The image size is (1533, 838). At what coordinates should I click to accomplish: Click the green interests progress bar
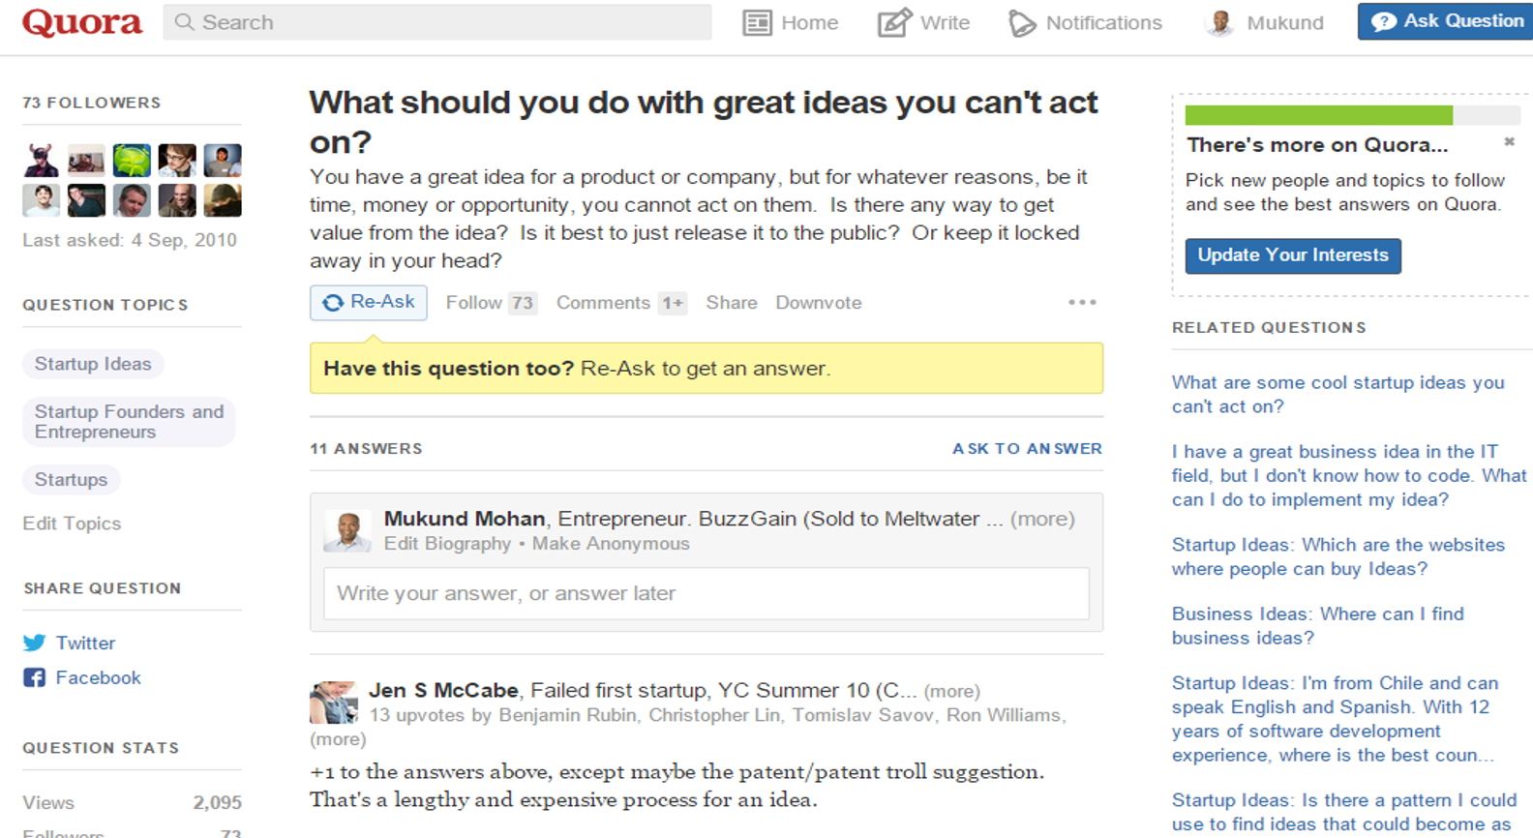click(1318, 115)
